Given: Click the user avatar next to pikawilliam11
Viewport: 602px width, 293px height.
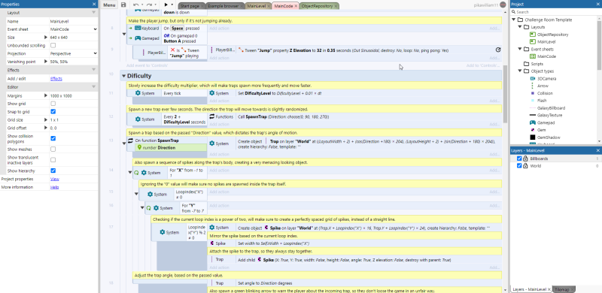Looking at the screenshot, I should (503, 5).
